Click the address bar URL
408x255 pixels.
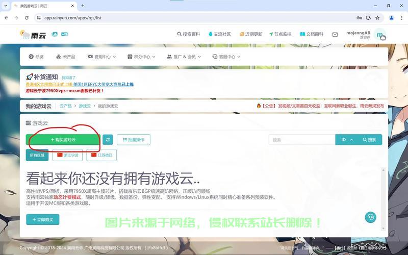click(x=73, y=18)
